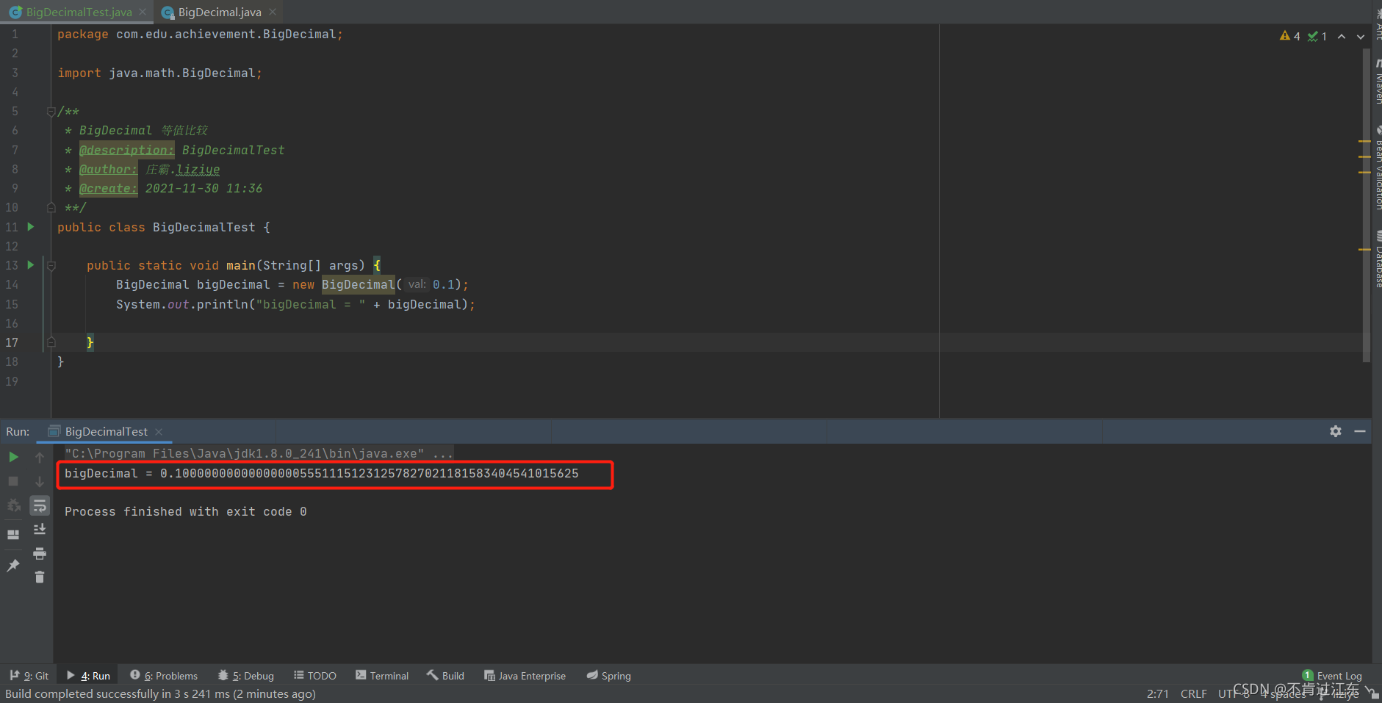This screenshot has height=703, width=1382.
Task: Open the Bean Validation side panel
Action: pyautogui.click(x=1377, y=167)
